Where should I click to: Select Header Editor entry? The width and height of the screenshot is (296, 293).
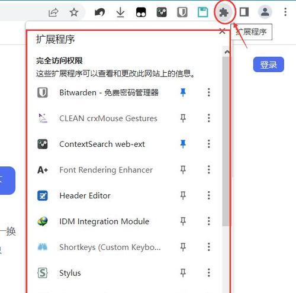(85, 195)
